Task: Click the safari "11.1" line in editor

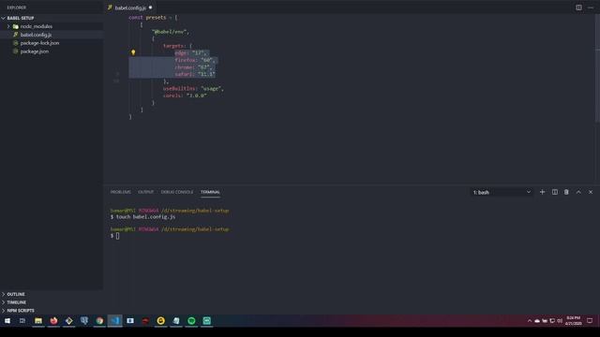Action: click(x=195, y=74)
